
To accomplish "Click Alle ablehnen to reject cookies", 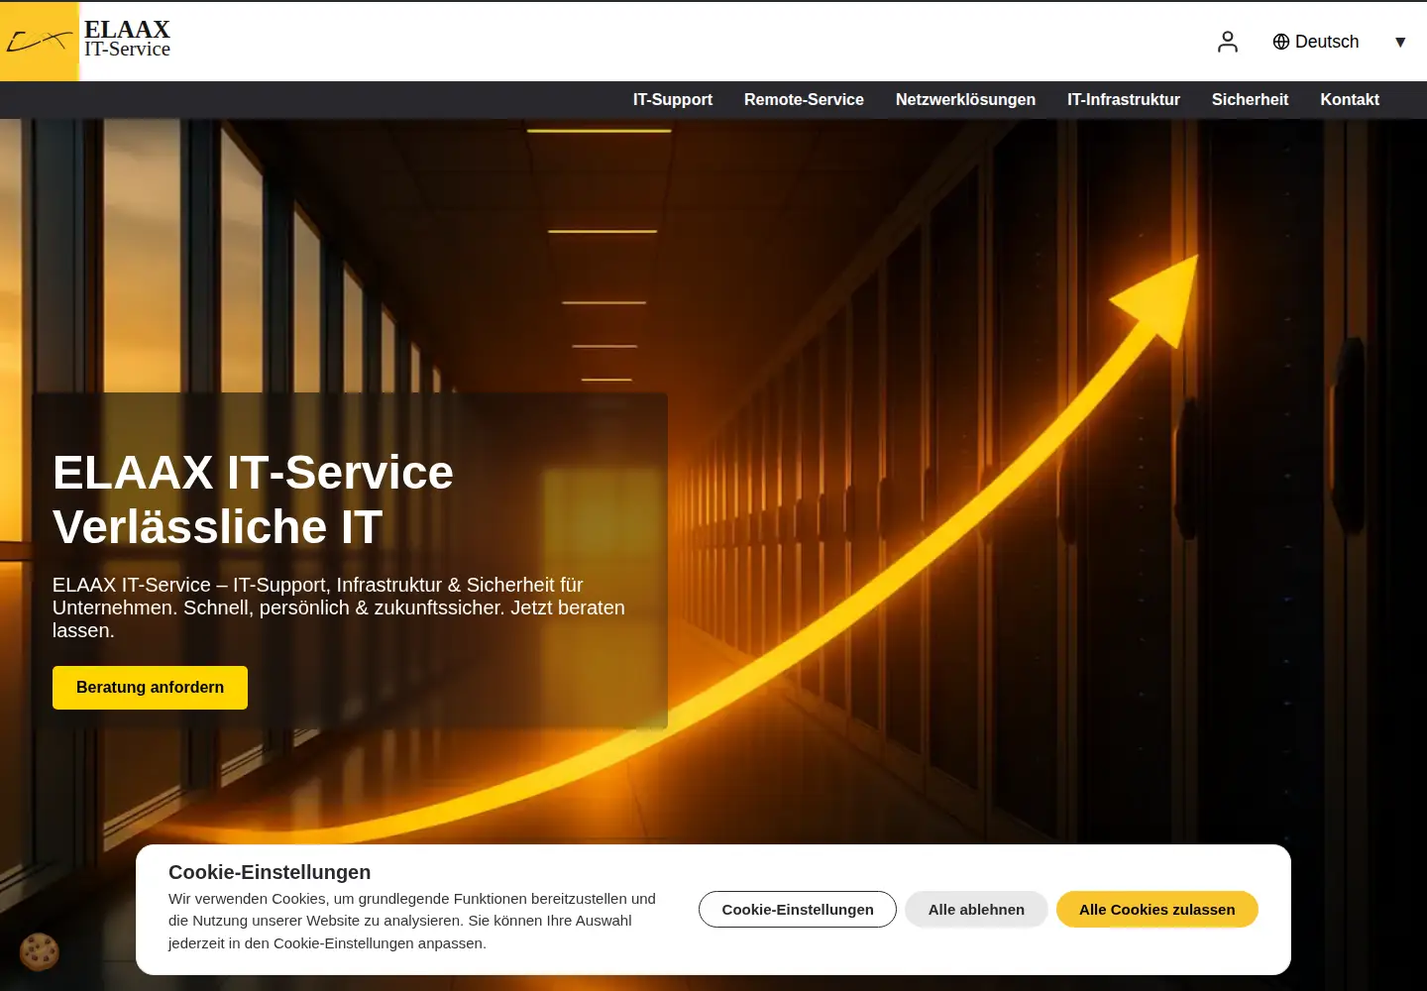I will (x=976, y=910).
